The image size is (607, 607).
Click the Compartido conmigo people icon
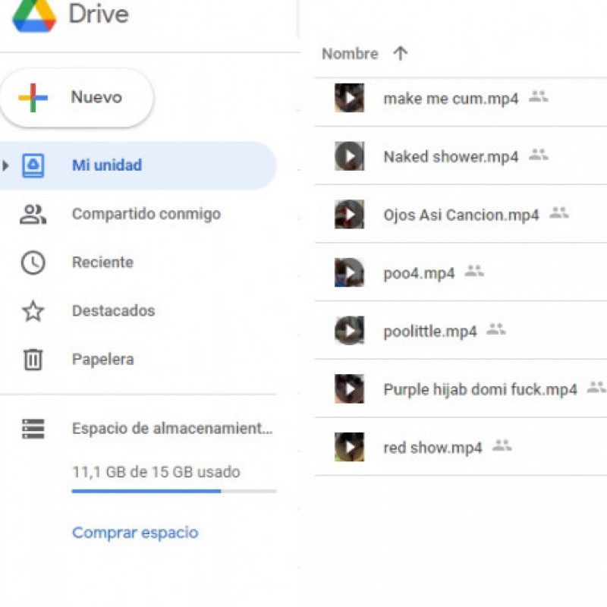tap(33, 213)
